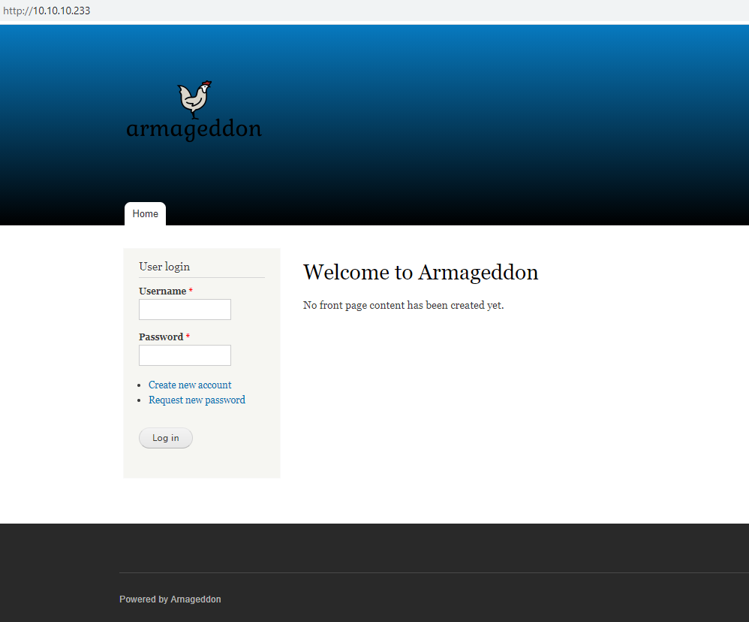The width and height of the screenshot is (749, 622).
Task: Click the Welcome to Armageddon heading
Action: click(x=420, y=272)
